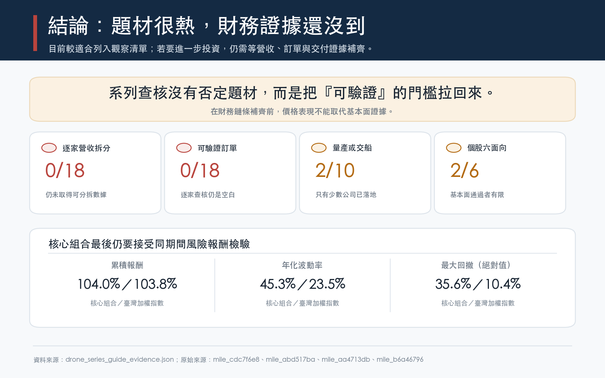Click the caption 只有少數公司已落地

346,195
